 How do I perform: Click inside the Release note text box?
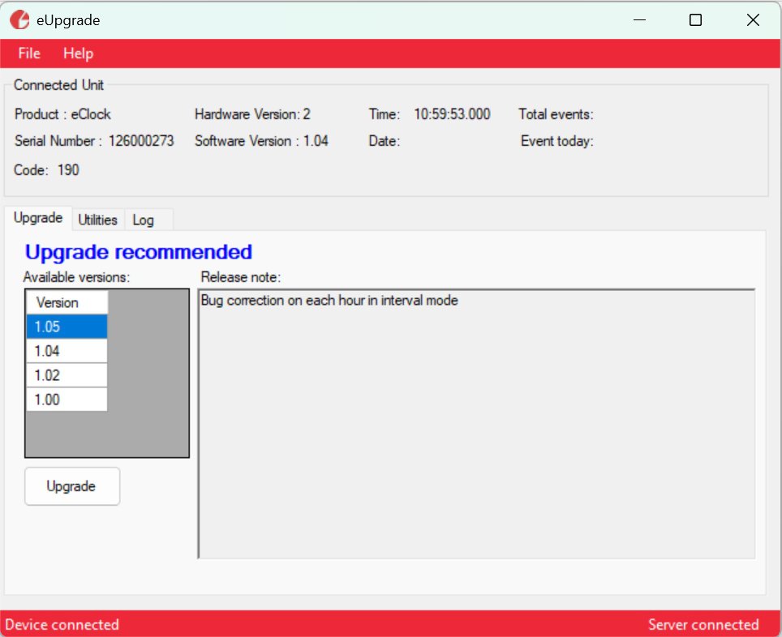click(x=477, y=424)
